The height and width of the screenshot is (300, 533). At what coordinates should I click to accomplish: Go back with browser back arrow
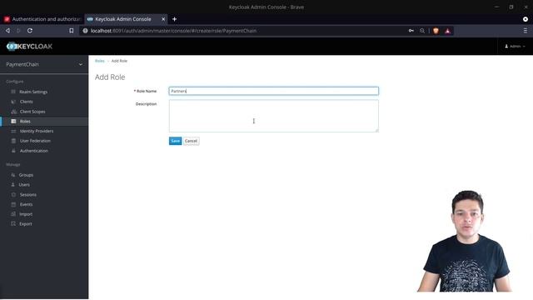pos(7,31)
